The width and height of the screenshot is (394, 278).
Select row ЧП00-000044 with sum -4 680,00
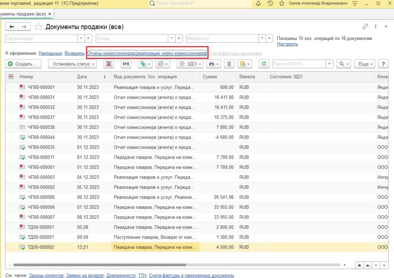[x=197, y=137]
